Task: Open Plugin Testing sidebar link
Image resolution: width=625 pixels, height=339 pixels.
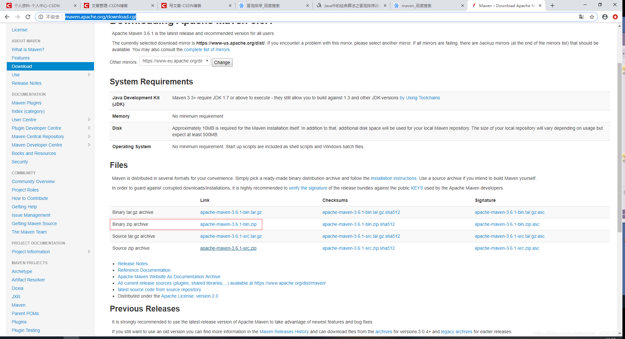Action: point(26,330)
